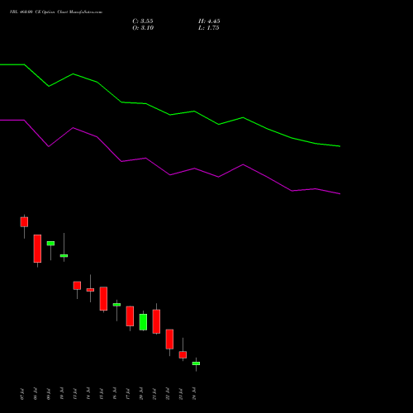
Task: Click the open value O: 3.10
Action: coord(143,28)
